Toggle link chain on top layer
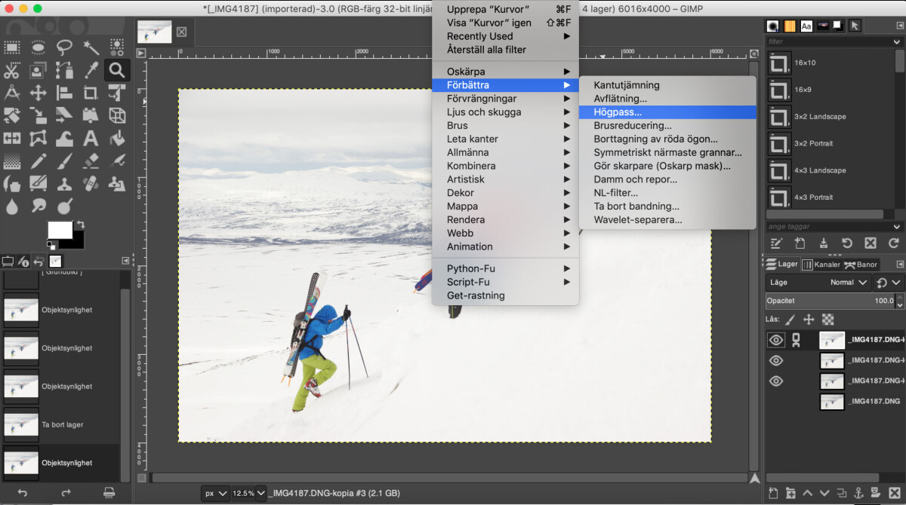The width and height of the screenshot is (906, 505). (796, 341)
